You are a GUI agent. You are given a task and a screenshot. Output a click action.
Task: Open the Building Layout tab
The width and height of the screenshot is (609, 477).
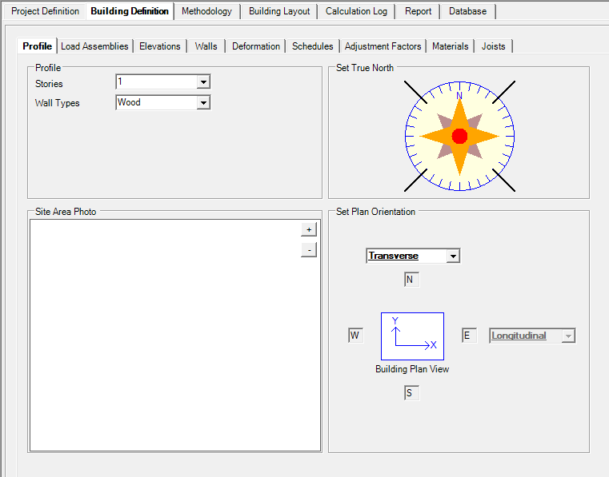point(279,11)
